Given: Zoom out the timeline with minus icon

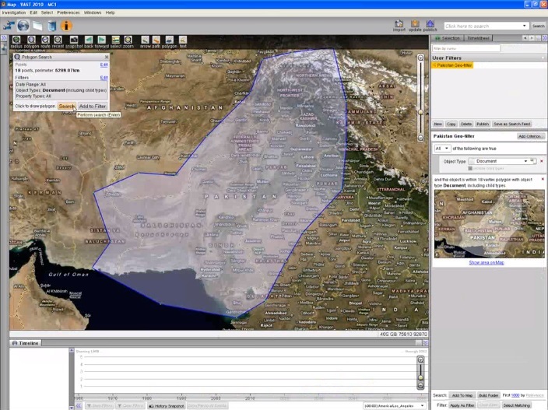Looking at the screenshot, I should pos(421,386).
